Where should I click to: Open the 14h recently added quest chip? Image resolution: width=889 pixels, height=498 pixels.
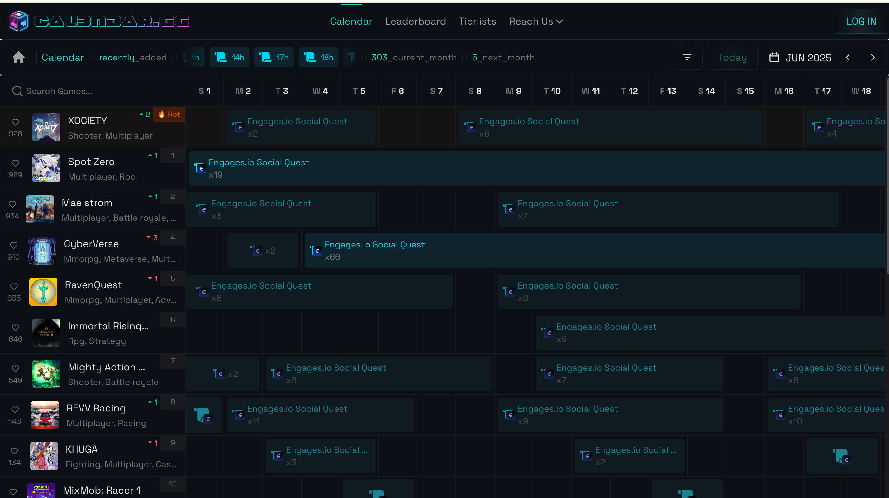point(230,57)
